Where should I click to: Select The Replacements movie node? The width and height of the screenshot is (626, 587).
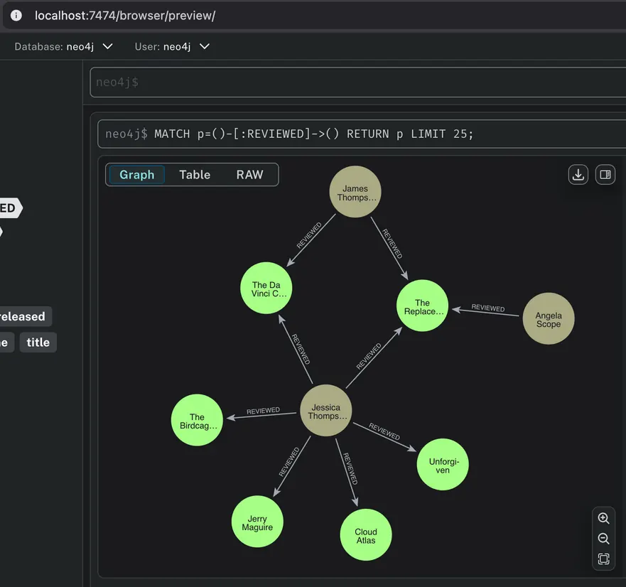pos(422,306)
